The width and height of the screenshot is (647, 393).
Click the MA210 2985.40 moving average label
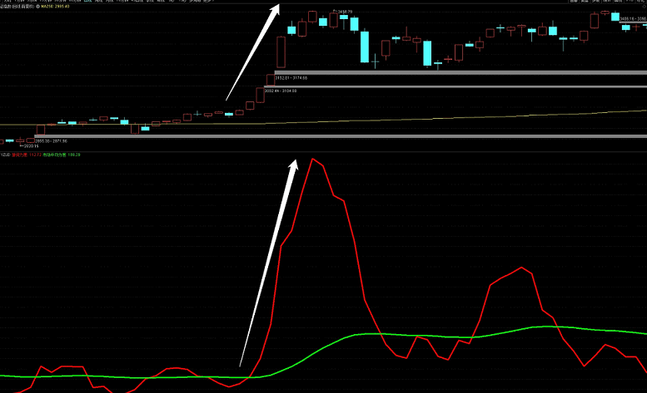(x=55, y=7)
